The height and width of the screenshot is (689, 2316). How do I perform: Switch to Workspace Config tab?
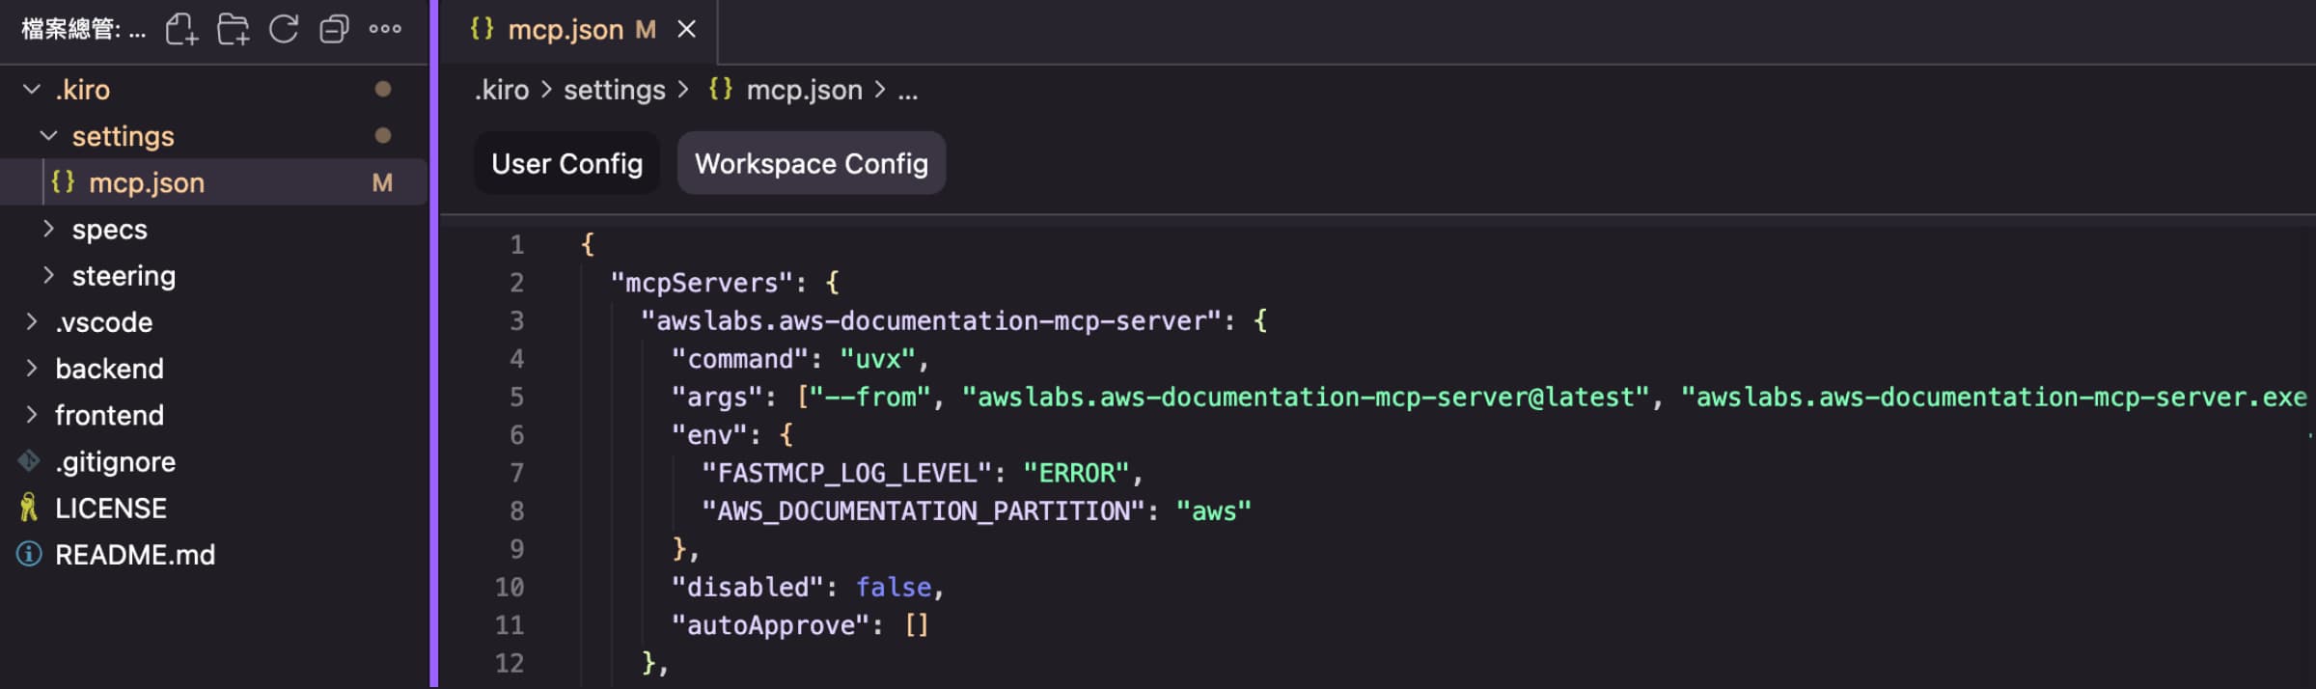pos(812,163)
